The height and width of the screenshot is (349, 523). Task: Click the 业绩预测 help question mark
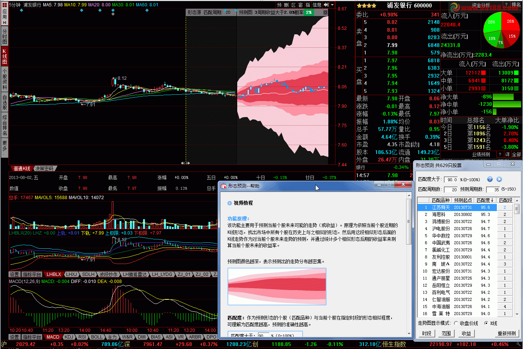click(x=500, y=154)
